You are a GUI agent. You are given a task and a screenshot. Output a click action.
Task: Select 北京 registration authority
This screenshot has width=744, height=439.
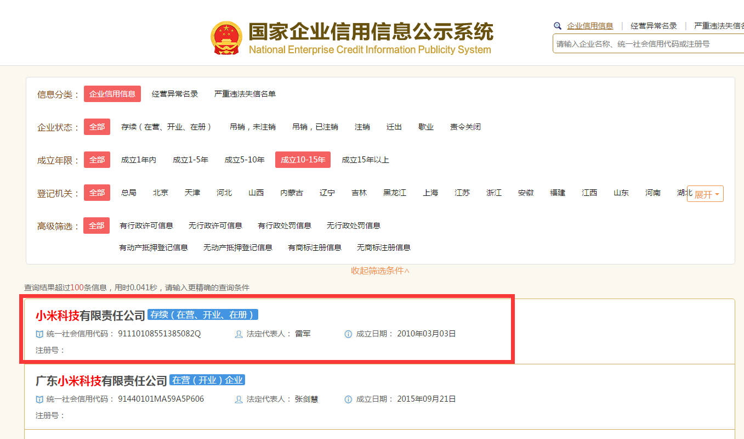pos(161,193)
